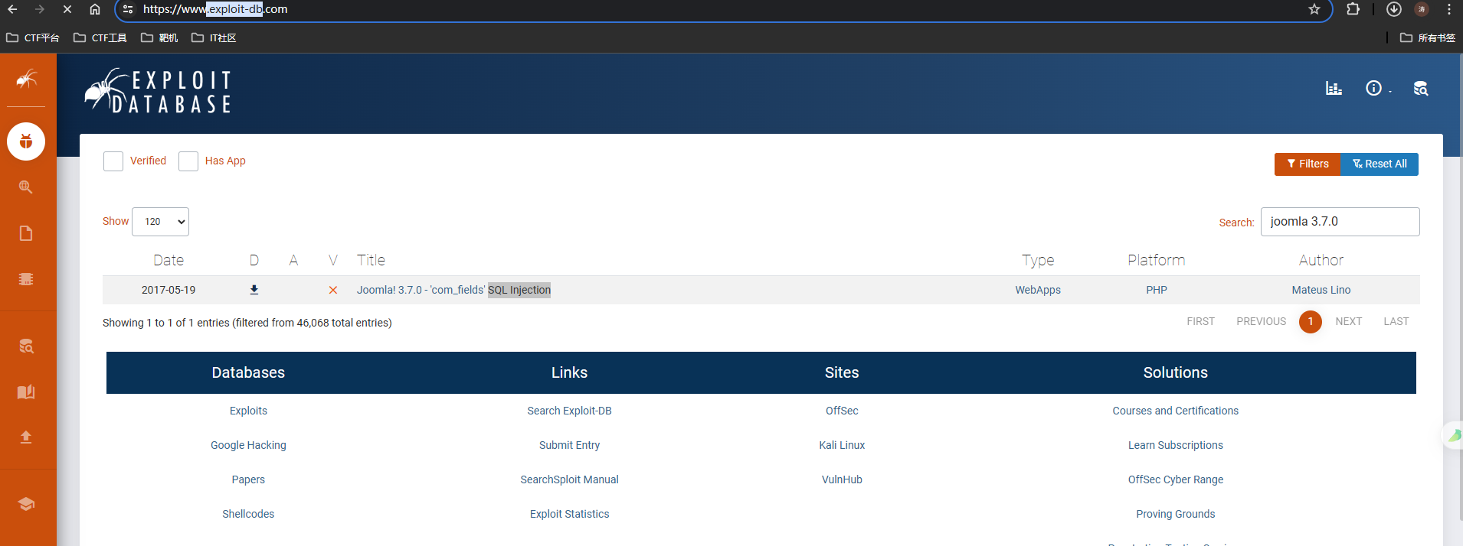The width and height of the screenshot is (1463, 546).
Task: Go to browser home page icon
Action: (x=95, y=9)
